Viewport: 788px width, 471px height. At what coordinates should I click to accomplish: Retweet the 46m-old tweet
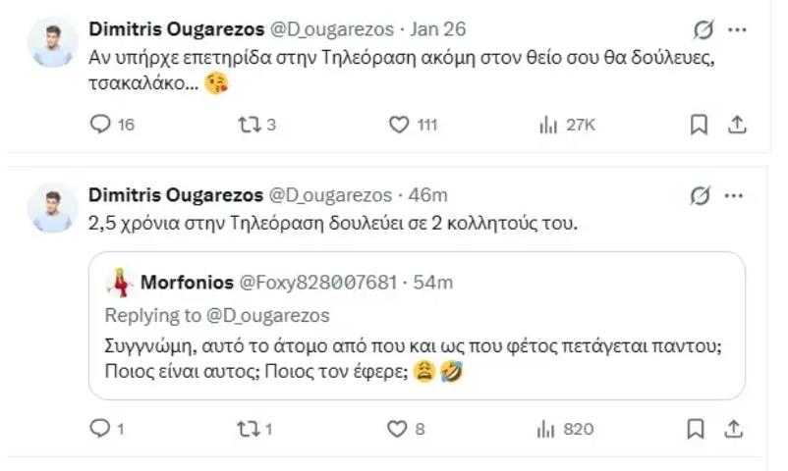[250, 429]
